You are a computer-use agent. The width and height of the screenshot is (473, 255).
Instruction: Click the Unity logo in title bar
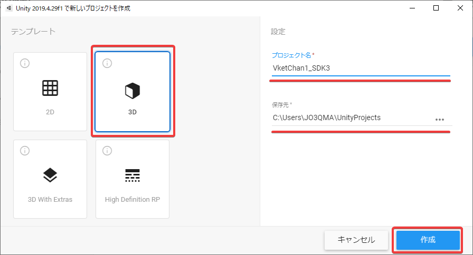(x=9, y=8)
